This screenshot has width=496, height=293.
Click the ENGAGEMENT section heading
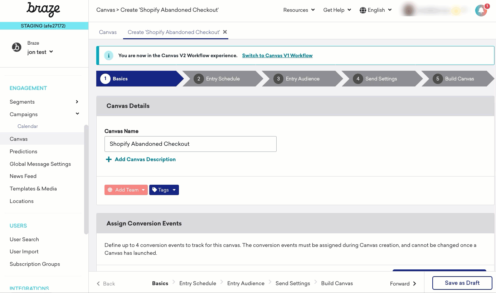coord(28,88)
